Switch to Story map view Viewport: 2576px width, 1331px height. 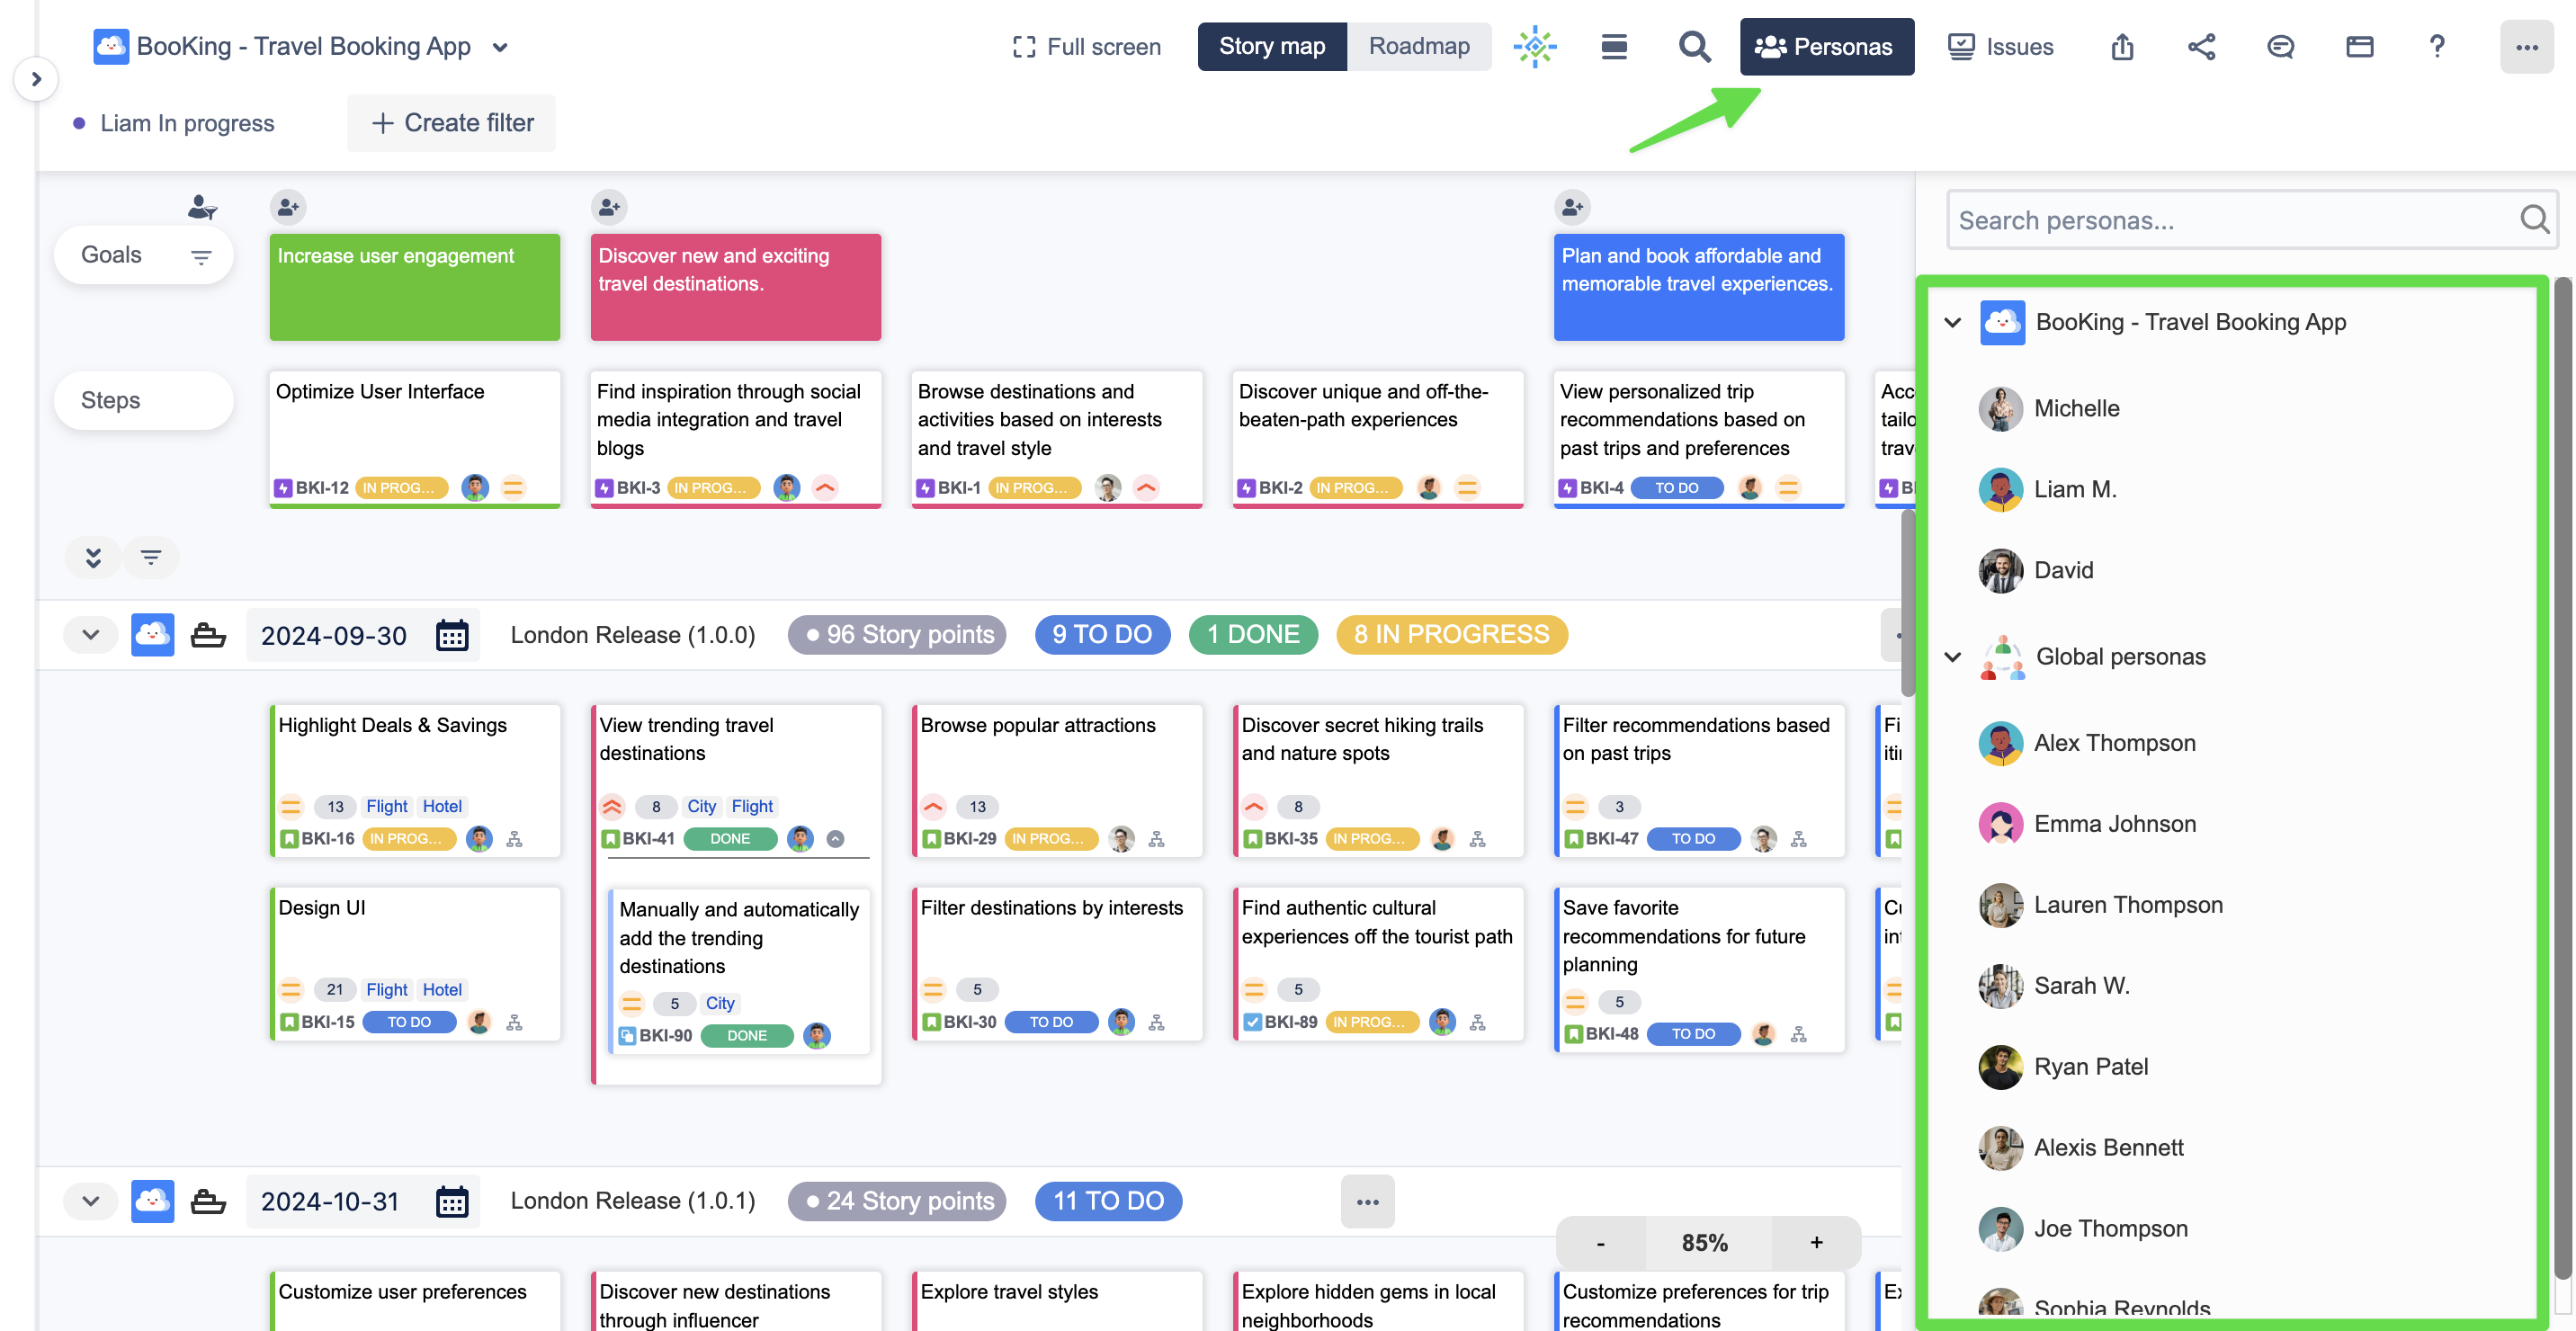coord(1271,47)
